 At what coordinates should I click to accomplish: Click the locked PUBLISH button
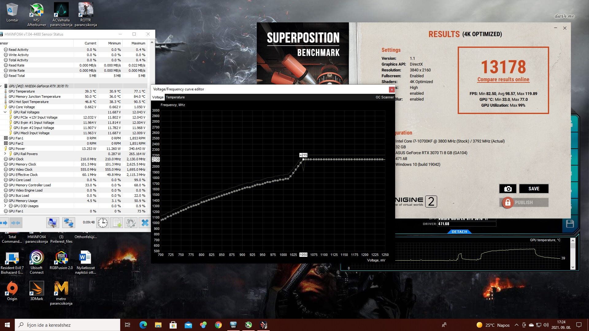click(x=524, y=203)
